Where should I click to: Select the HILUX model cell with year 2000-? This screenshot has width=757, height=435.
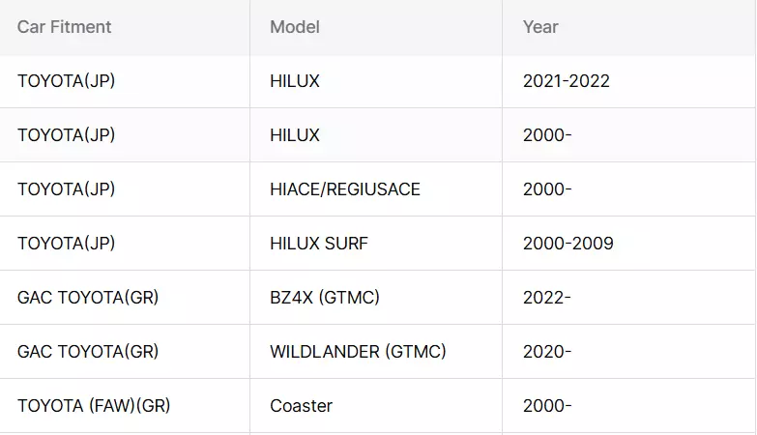point(376,135)
